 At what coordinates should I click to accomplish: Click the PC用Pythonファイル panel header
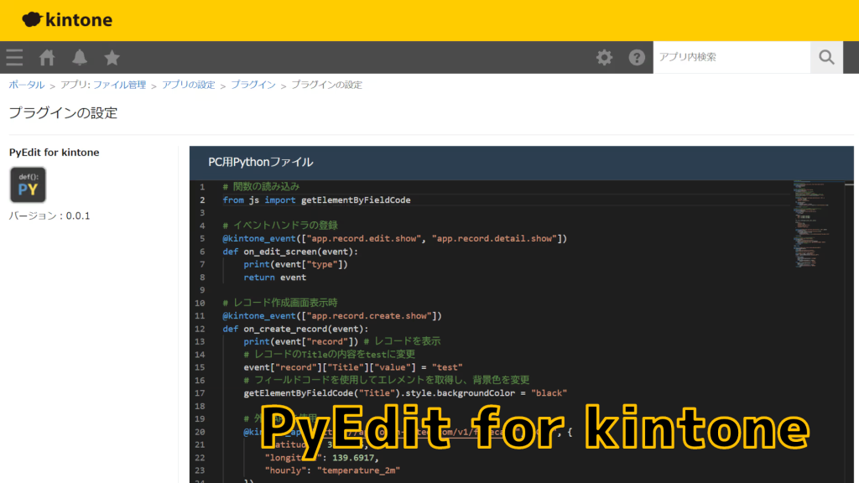(x=522, y=162)
